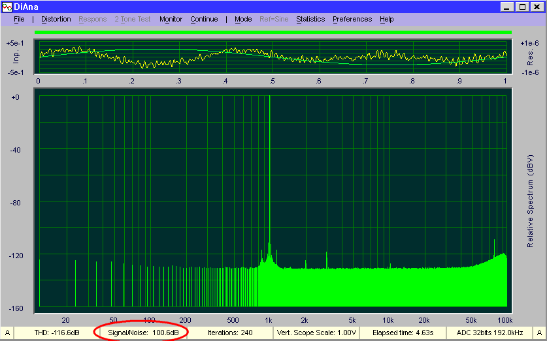Click the 'Relative Spectrum (dBV)' axis label
Image resolution: width=547 pixels, height=341 pixels.
[x=530, y=201]
